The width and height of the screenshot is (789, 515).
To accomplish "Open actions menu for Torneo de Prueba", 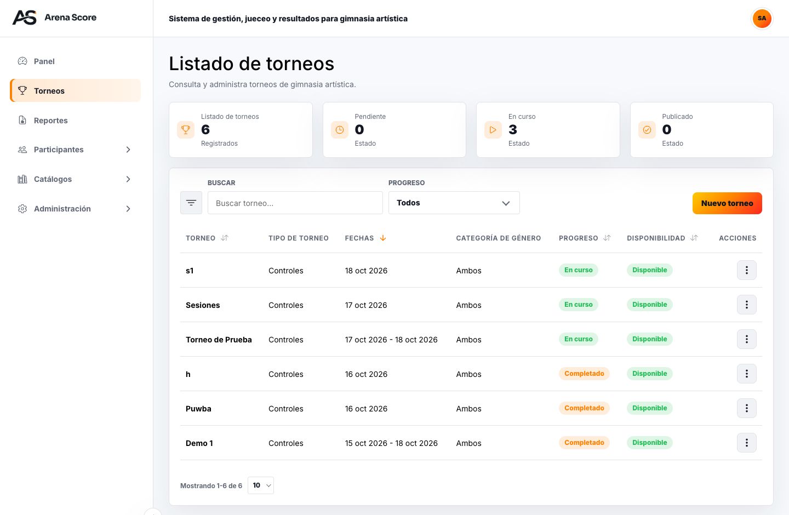I will [x=747, y=339].
